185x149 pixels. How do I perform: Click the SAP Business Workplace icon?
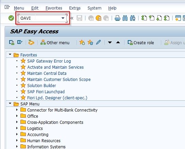[x=31, y=43]
